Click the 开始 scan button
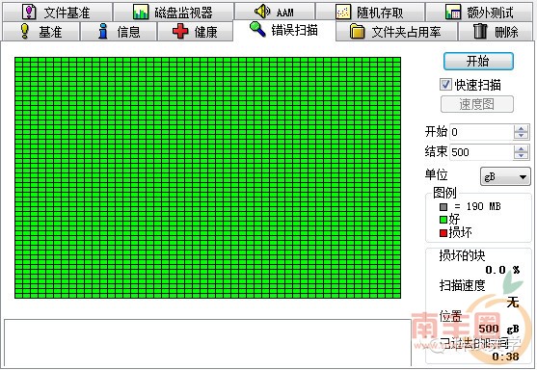This screenshot has height=370, width=537. (x=478, y=62)
